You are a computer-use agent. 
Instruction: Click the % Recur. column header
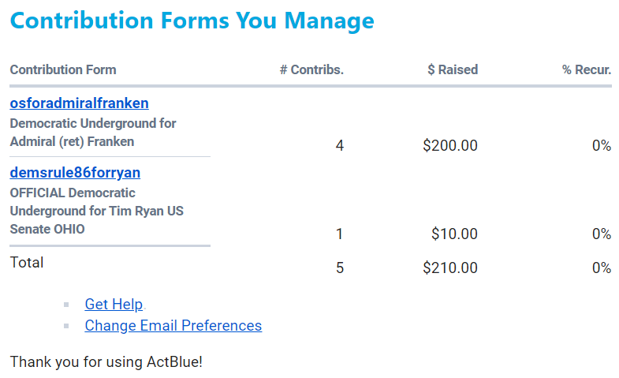(x=587, y=69)
